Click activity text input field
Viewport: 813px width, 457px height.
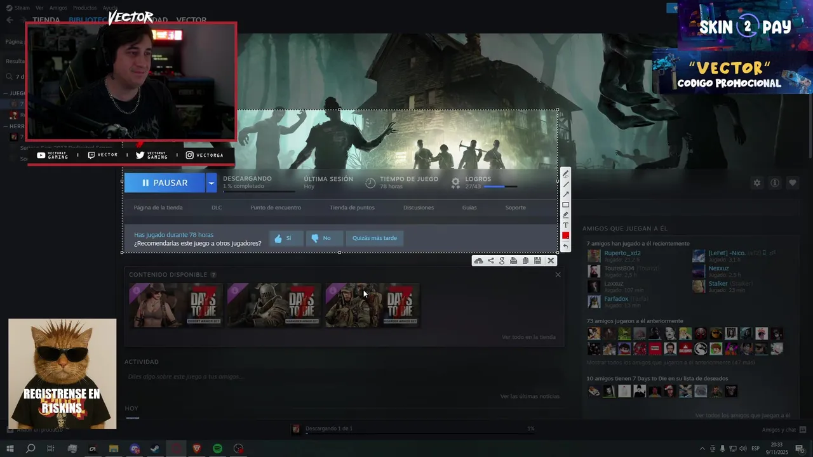[343, 376]
